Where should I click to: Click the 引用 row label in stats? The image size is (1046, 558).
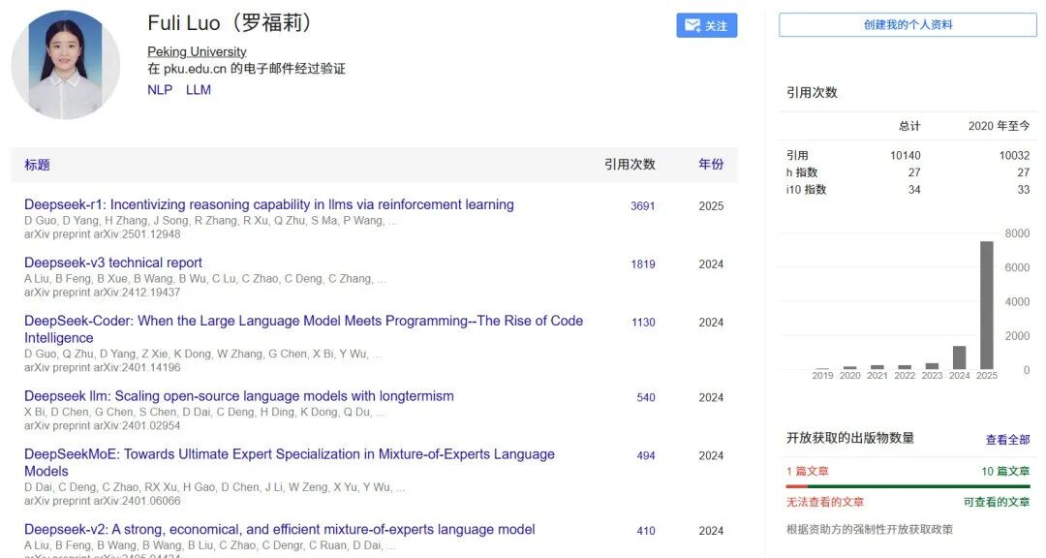797,156
